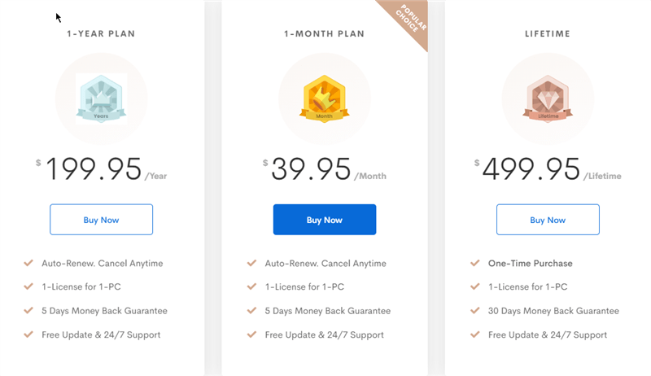Click the gold Month crown badge icon

pyautogui.click(x=324, y=98)
